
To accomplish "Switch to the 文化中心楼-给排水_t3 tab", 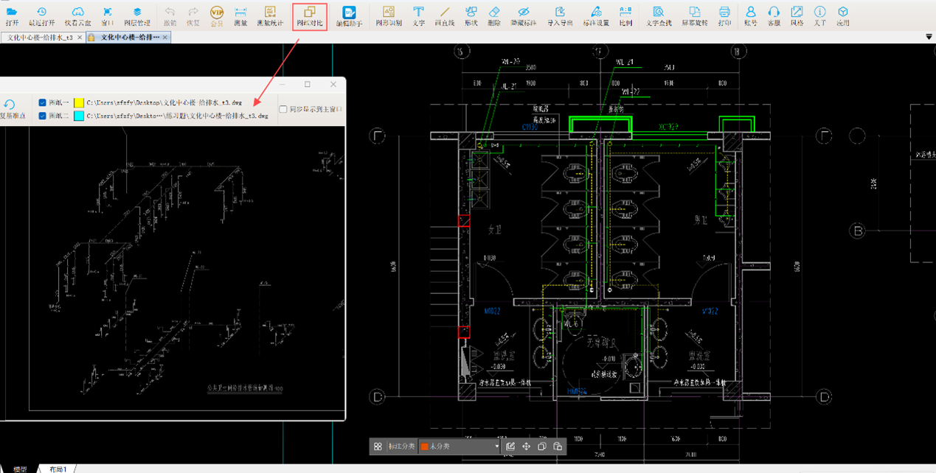I will 41,37.
